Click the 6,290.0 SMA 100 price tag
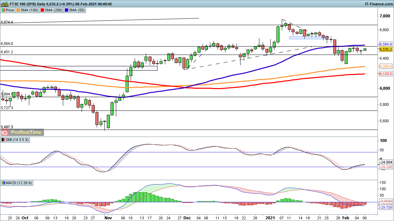 tap(385, 67)
